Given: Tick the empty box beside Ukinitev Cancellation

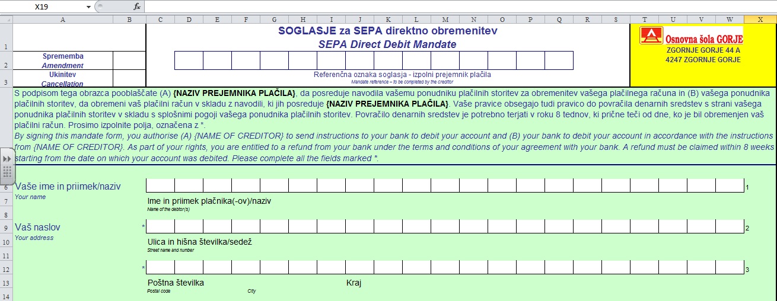Looking at the screenshot, I should click(x=129, y=79).
